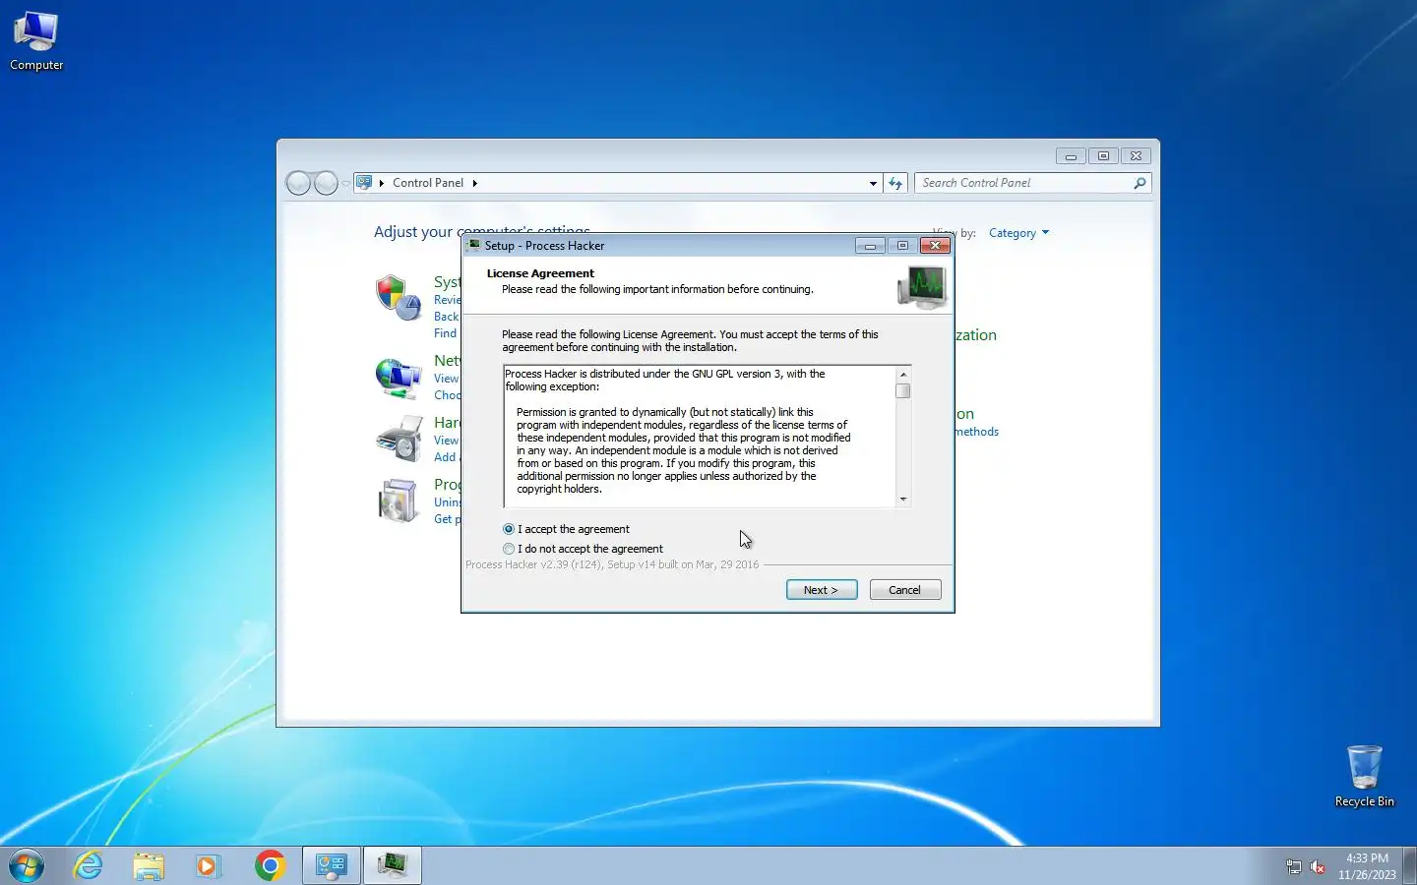This screenshot has width=1417, height=885.
Task: Click search magnifier icon in Control Panel
Action: (x=1140, y=183)
